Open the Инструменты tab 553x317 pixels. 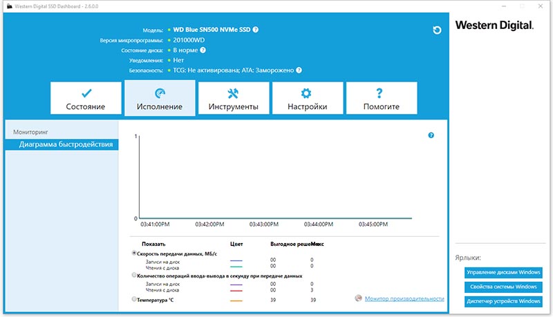[234, 98]
